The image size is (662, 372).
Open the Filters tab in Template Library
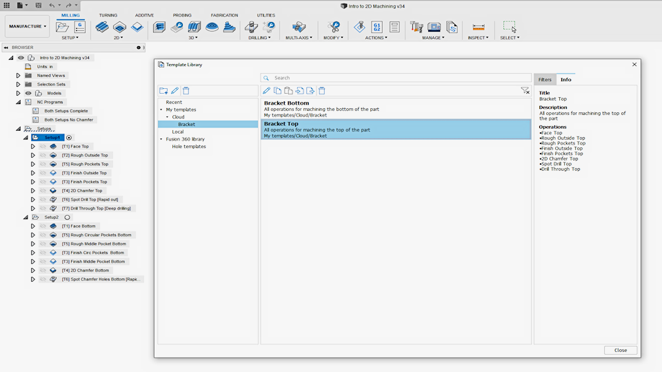pyautogui.click(x=545, y=80)
